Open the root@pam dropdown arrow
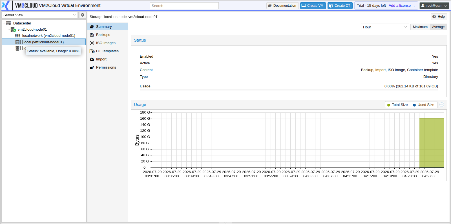The height and width of the screenshot is (224, 451). pyautogui.click(x=446, y=6)
